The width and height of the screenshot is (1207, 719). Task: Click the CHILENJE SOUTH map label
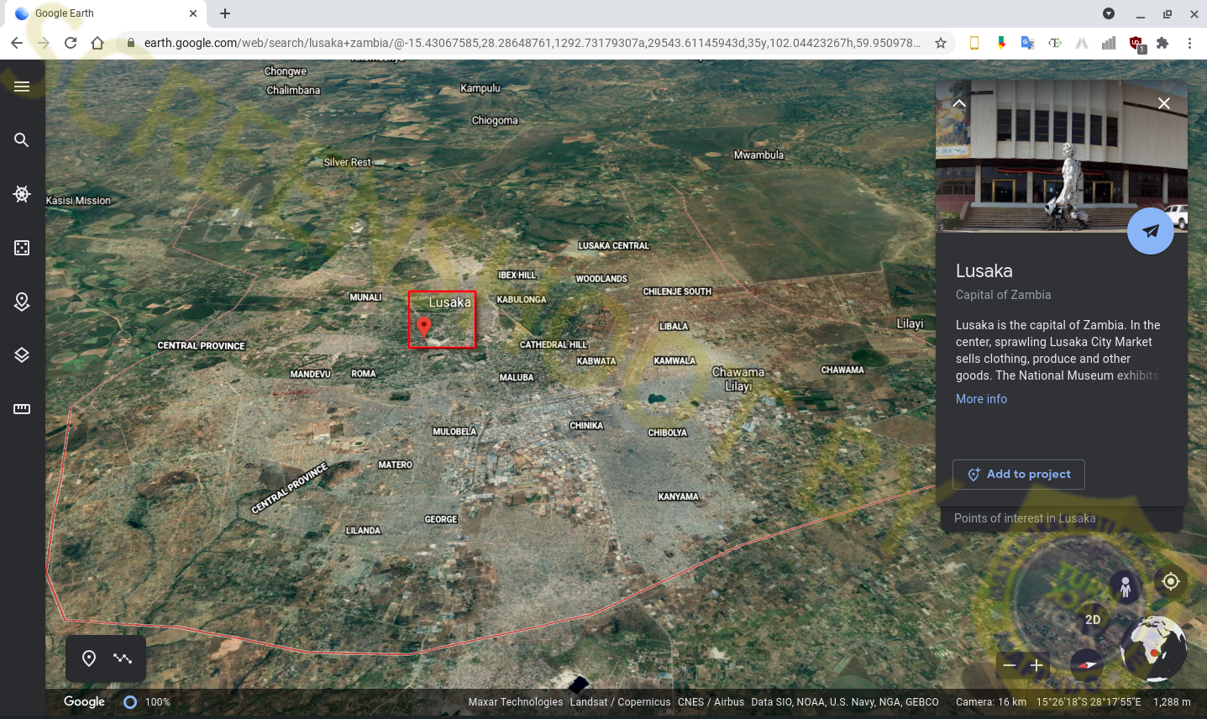click(677, 291)
